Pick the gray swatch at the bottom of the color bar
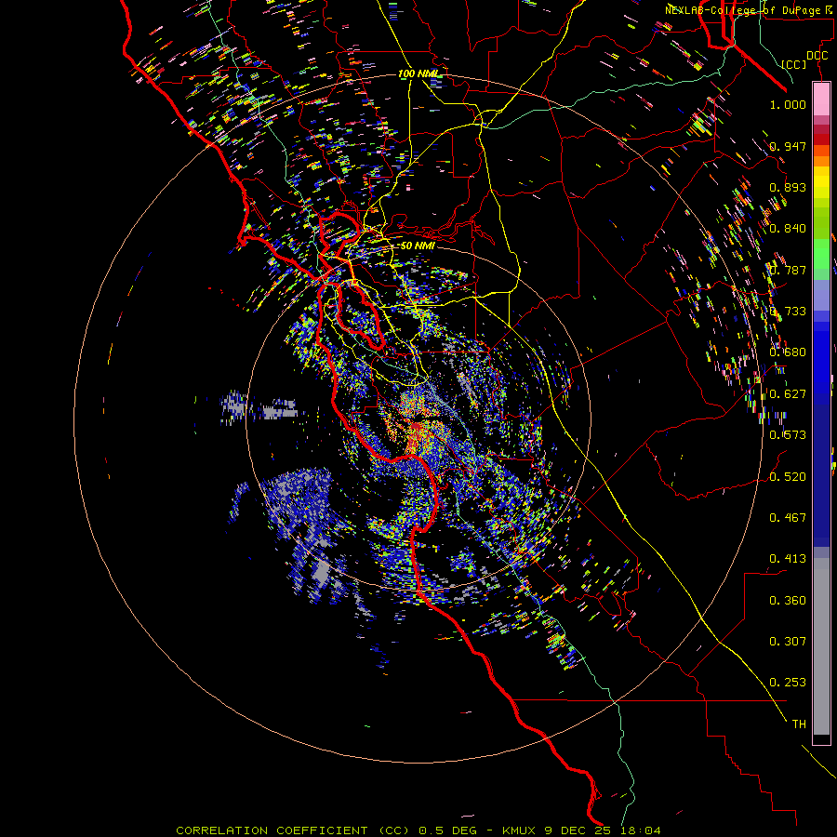 click(x=821, y=646)
